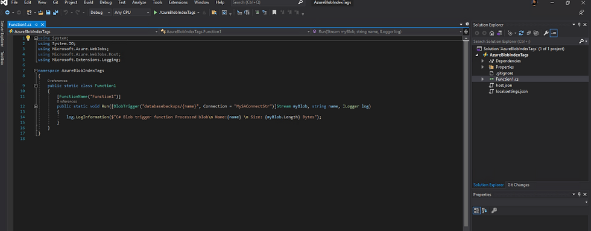Viewport: 591px width, 231px height.
Task: Navigate backward with the toolbar back arrow
Action: coord(7,13)
